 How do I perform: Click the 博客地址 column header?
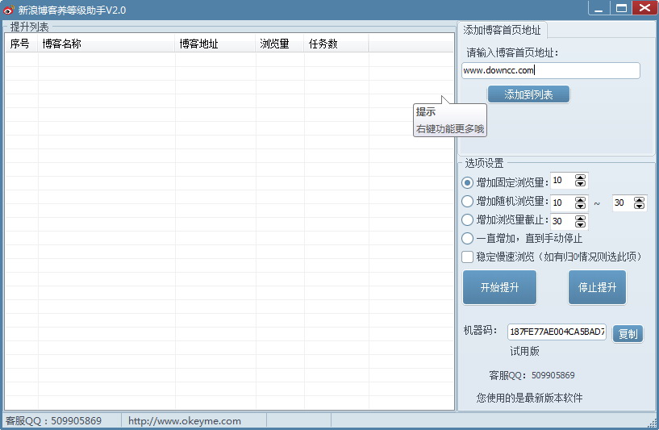215,44
